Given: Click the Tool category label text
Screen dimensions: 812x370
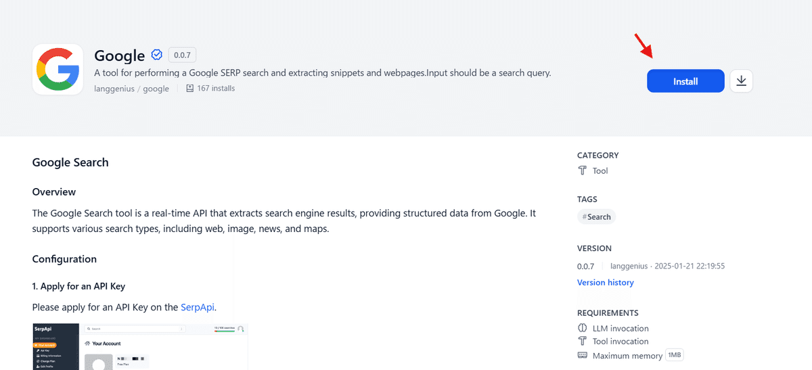Looking at the screenshot, I should [x=600, y=170].
